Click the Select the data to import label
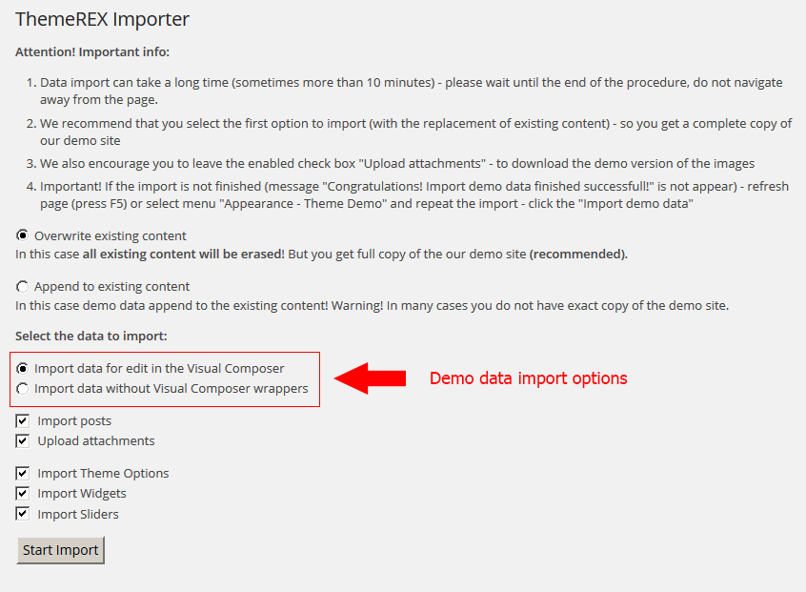 pyautogui.click(x=91, y=337)
